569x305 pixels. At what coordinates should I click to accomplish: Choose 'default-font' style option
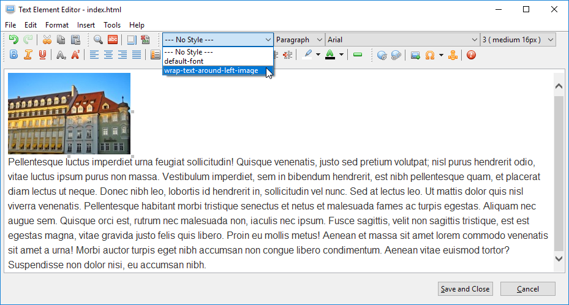[217, 61]
